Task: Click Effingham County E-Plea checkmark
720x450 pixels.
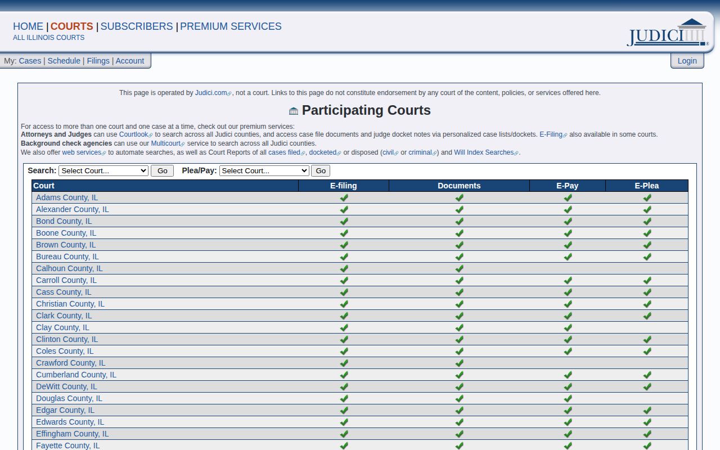Action: [647, 434]
